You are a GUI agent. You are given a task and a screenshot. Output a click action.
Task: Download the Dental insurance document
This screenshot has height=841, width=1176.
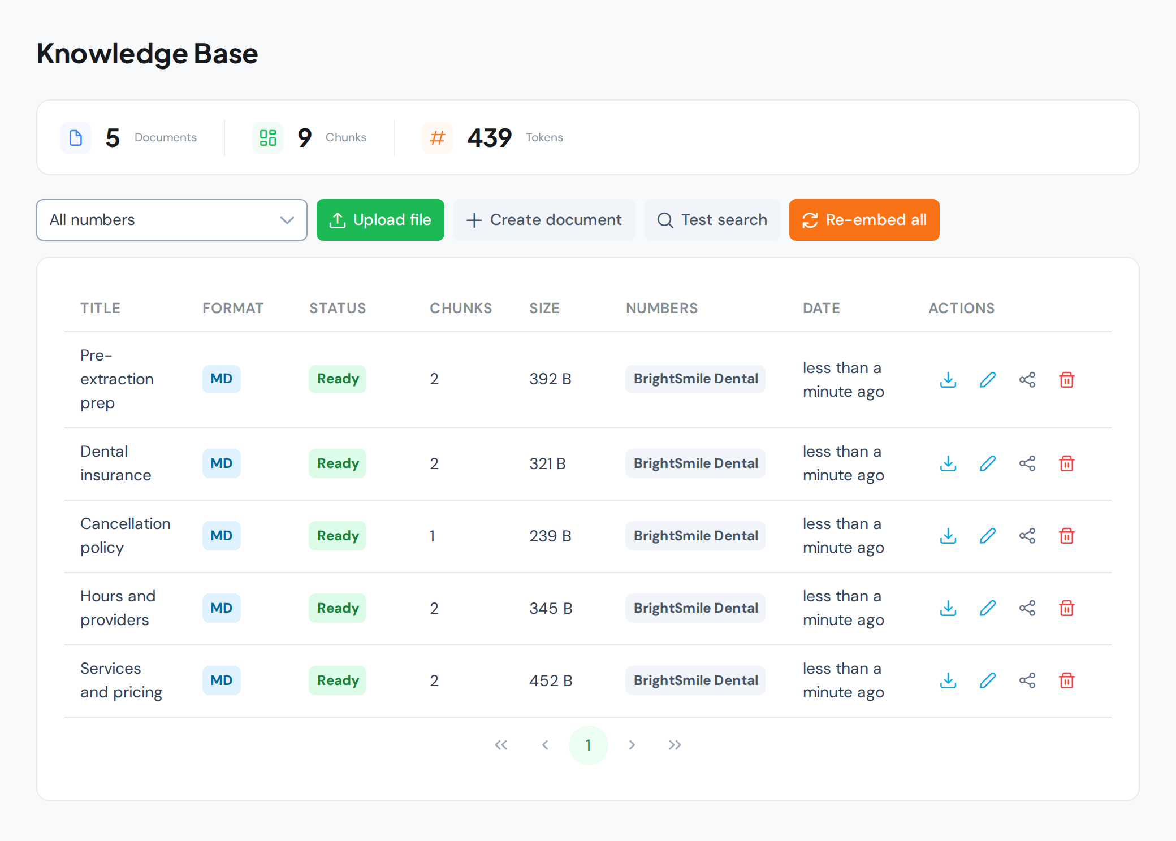point(948,463)
